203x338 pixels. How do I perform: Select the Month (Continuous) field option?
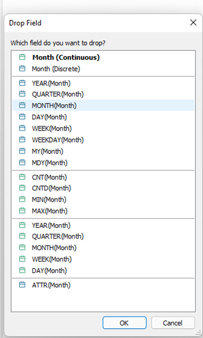(x=103, y=57)
